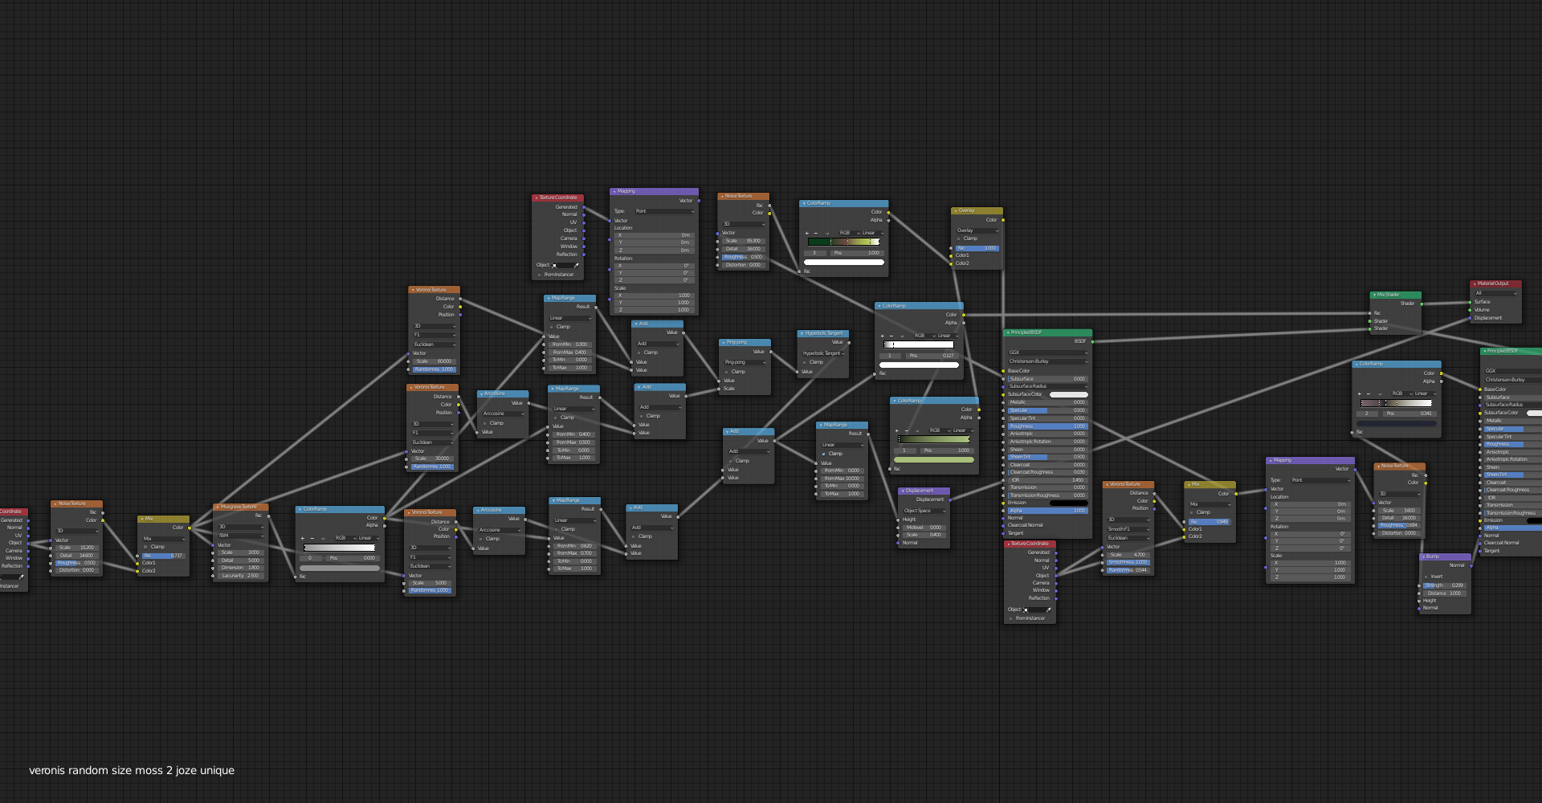Add a stop on ColorRamp with Pos 0.341
Screen dimensions: 1542x803
[1360, 393]
